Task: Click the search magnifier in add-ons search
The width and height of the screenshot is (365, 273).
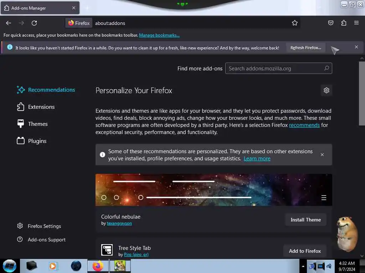Action: pos(327,68)
